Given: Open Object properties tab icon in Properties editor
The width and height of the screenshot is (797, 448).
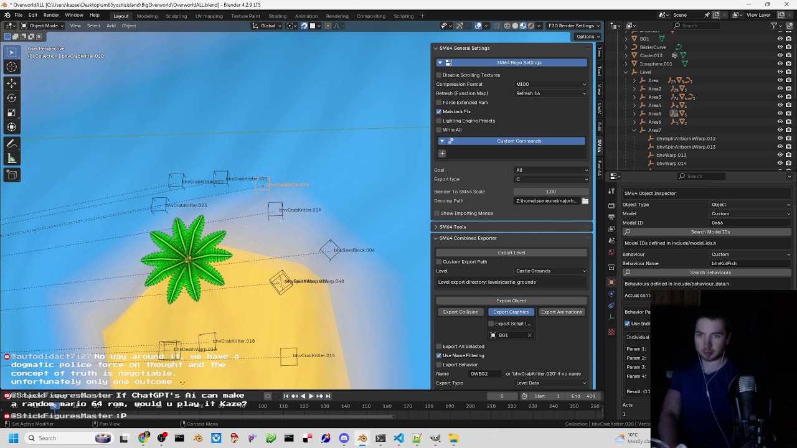Looking at the screenshot, I should [x=611, y=282].
